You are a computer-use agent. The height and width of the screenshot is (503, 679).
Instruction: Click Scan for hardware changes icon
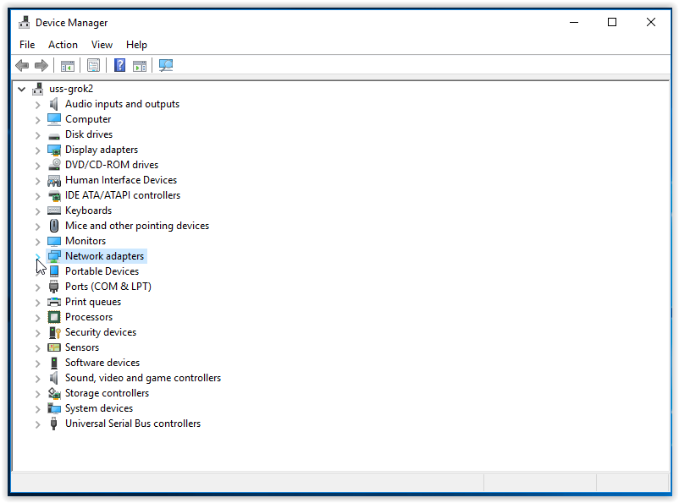coord(166,66)
